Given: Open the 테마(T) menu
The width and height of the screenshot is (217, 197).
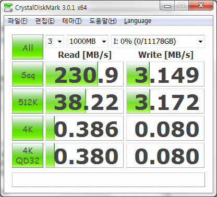Looking at the screenshot, I should tap(72, 21).
